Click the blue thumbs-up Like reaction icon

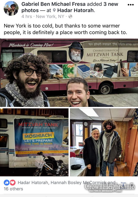pos(7,183)
